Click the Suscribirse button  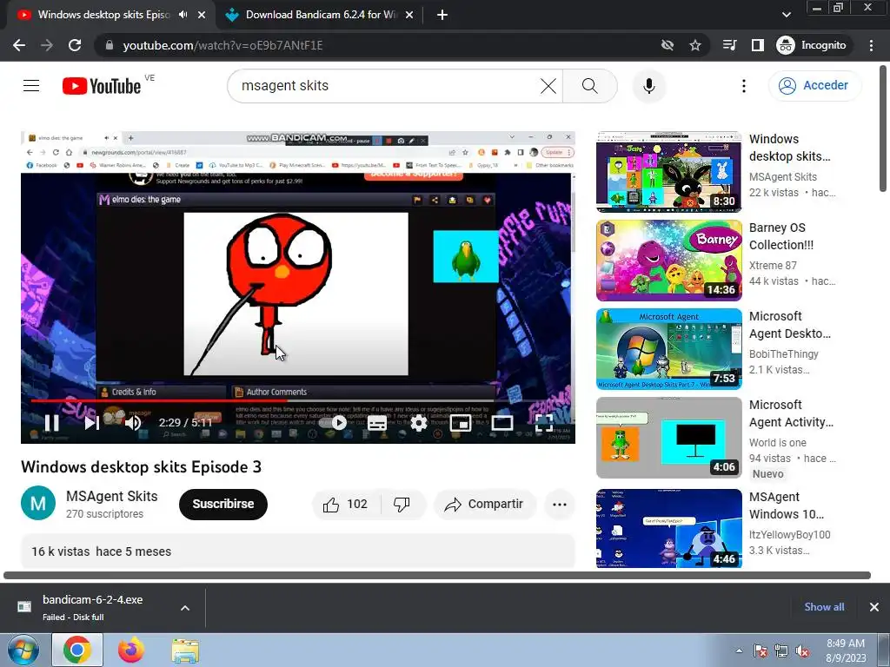pos(223,505)
